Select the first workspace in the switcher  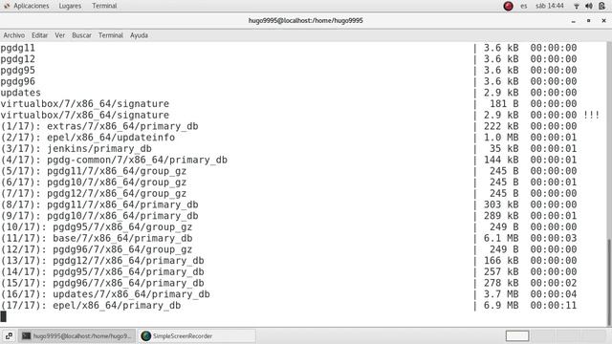[517, 335]
